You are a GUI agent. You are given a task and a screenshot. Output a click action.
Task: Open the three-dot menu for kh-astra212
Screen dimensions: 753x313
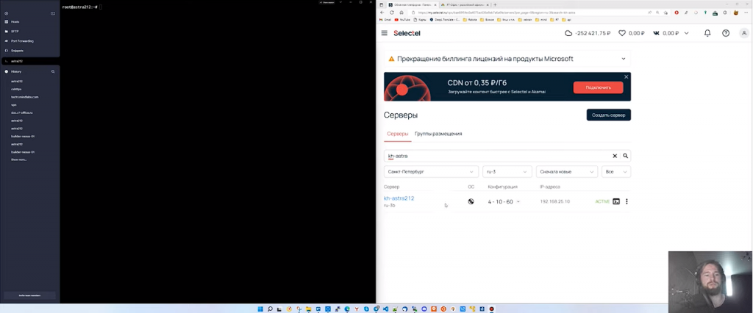coord(627,201)
